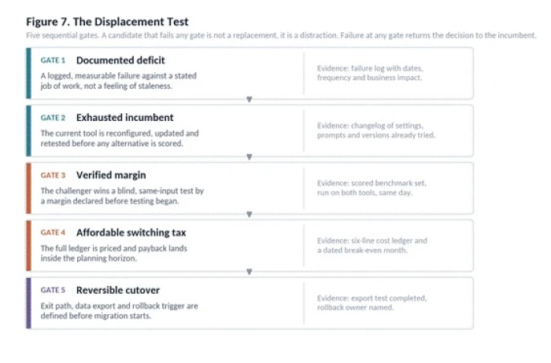
Task: Click the Figure 7 Displacement Test title
Action: coord(107,22)
